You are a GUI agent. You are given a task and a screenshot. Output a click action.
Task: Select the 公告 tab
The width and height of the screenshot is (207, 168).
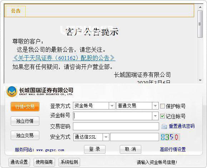(x=16, y=11)
